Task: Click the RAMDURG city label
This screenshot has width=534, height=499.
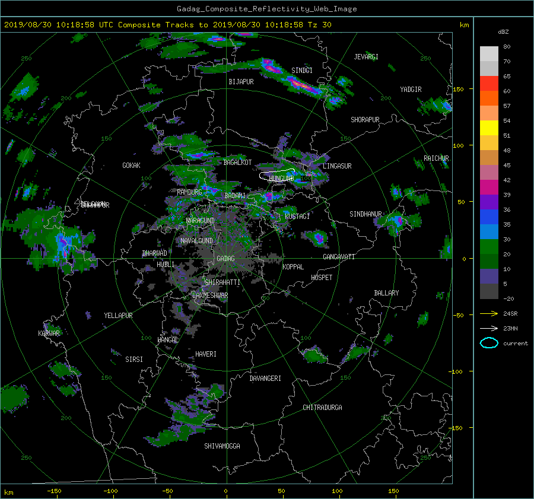Action: pyautogui.click(x=189, y=192)
